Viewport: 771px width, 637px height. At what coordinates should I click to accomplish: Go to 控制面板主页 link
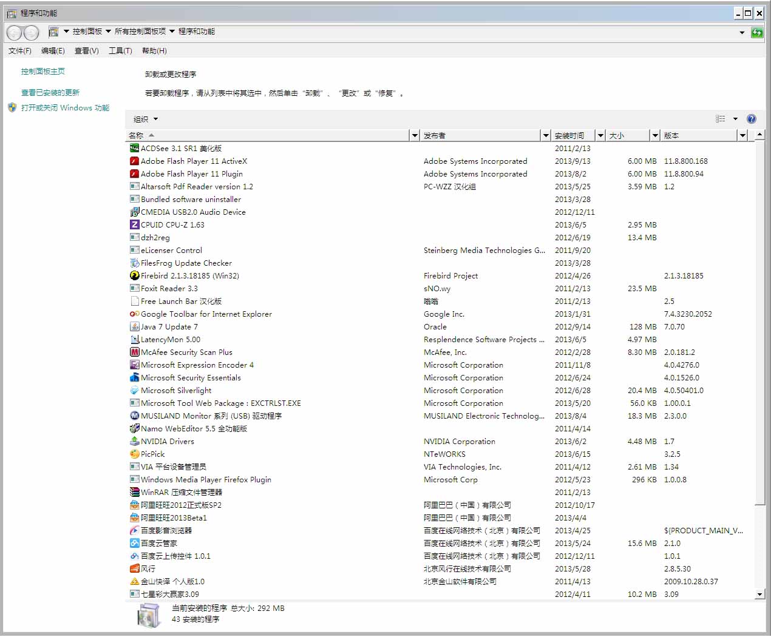(x=43, y=72)
